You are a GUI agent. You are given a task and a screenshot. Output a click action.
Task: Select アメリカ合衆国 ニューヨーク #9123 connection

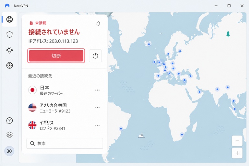(65, 108)
